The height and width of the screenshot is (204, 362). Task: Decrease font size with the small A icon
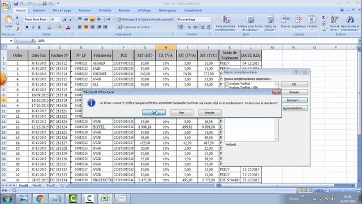(x=70, y=19)
